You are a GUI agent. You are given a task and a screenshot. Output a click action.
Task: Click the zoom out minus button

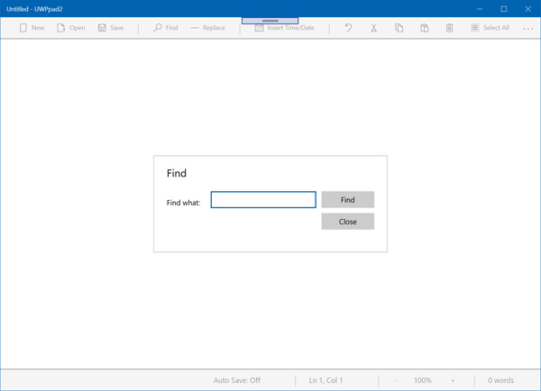(x=396, y=380)
